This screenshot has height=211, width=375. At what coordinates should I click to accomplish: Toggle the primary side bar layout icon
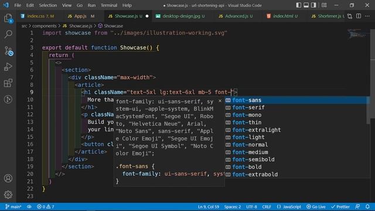(298, 5)
